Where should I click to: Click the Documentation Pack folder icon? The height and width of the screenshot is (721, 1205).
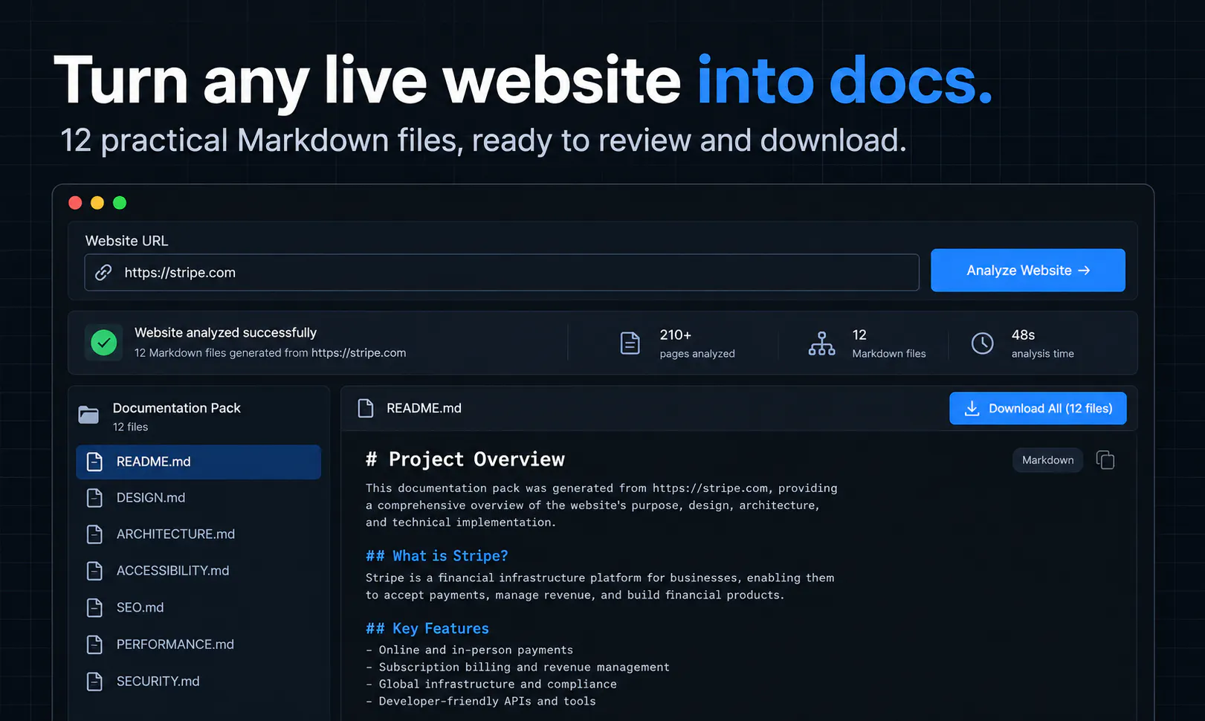(88, 414)
